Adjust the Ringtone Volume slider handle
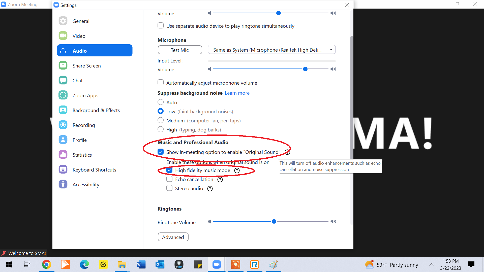Screen dimensions: 484x272 274,221
